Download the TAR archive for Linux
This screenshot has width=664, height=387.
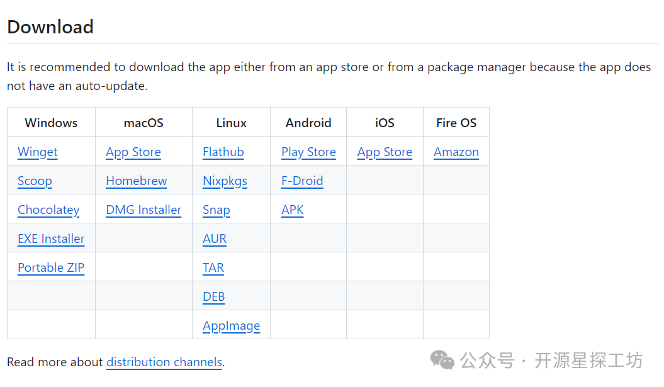click(213, 267)
